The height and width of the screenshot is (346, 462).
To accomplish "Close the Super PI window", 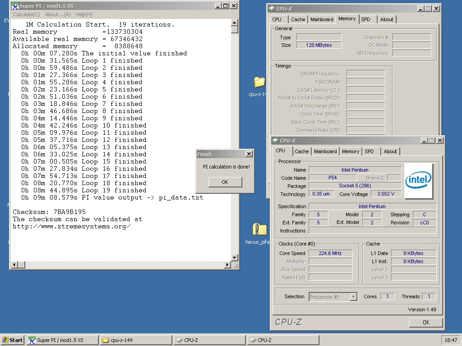I will coord(234,6).
